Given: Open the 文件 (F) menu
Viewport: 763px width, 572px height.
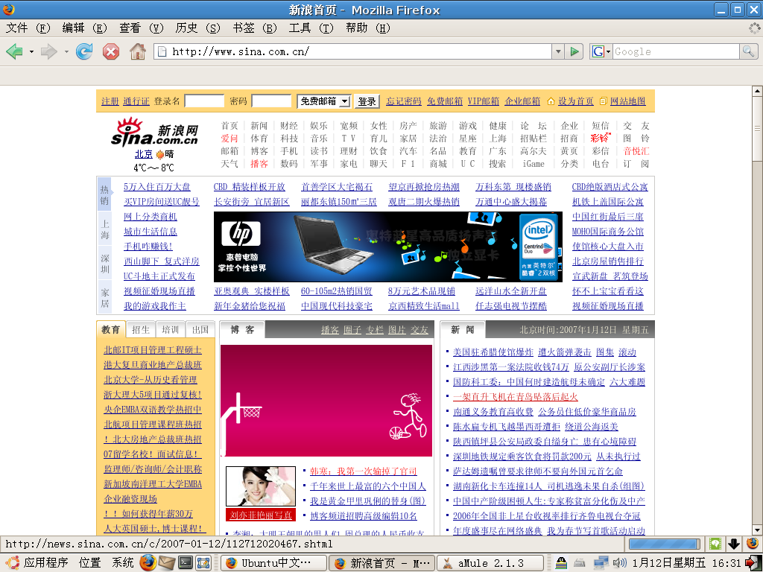Looking at the screenshot, I should (x=28, y=28).
